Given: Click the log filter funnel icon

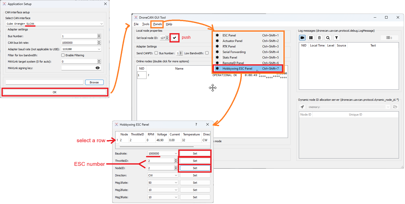Looking at the screenshot, I should (x=336, y=38).
